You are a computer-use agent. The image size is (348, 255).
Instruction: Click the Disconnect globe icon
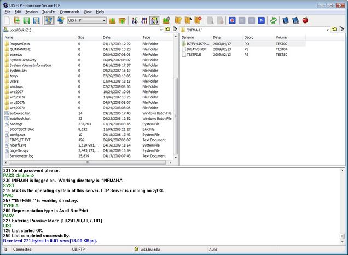coord(61,20)
